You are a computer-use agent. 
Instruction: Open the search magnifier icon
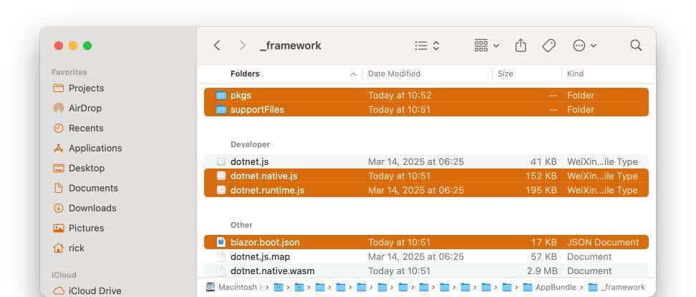(x=636, y=46)
